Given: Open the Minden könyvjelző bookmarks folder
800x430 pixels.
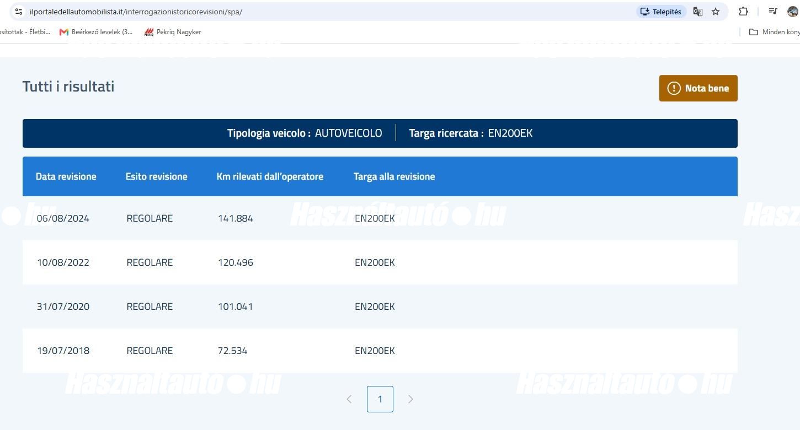Looking at the screenshot, I should click(774, 32).
